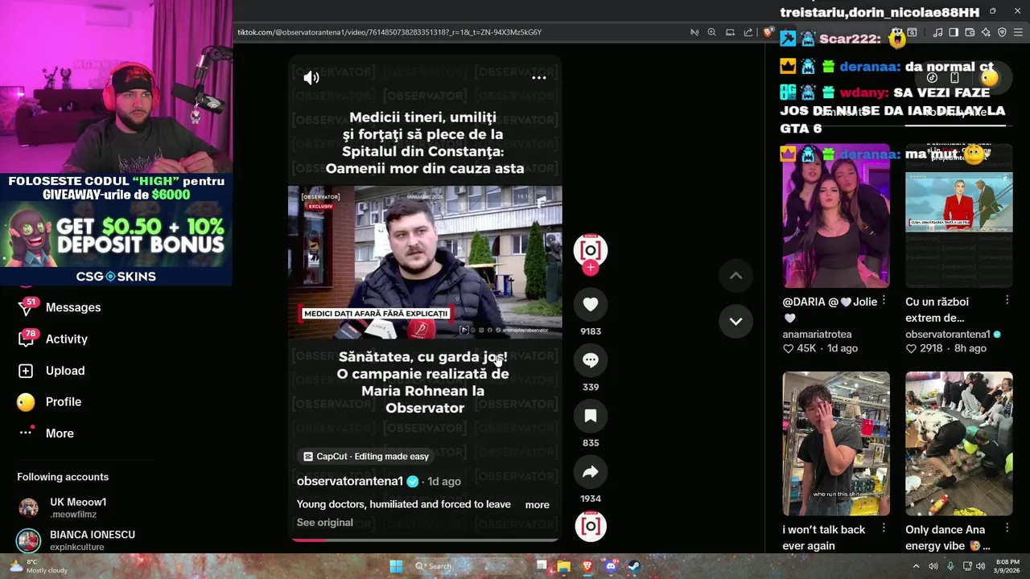This screenshot has height=579, width=1030.
Task: Open BIANCA IONESCU following account
Action: pos(76,540)
